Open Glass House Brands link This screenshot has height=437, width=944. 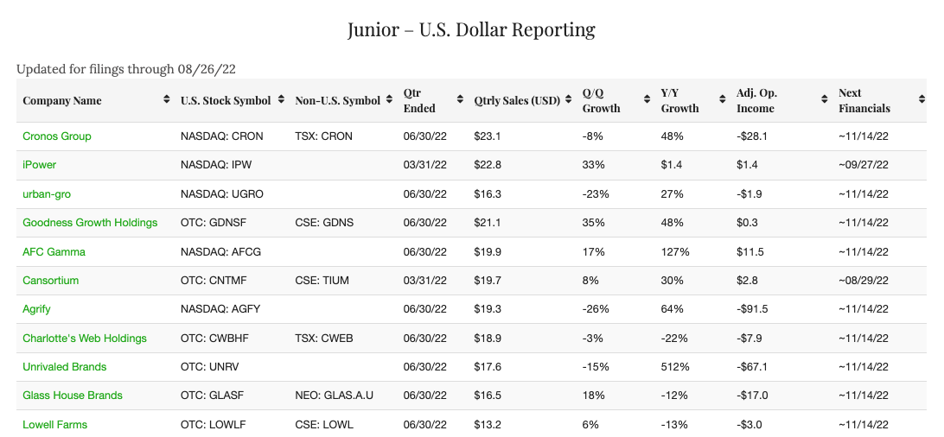click(73, 396)
